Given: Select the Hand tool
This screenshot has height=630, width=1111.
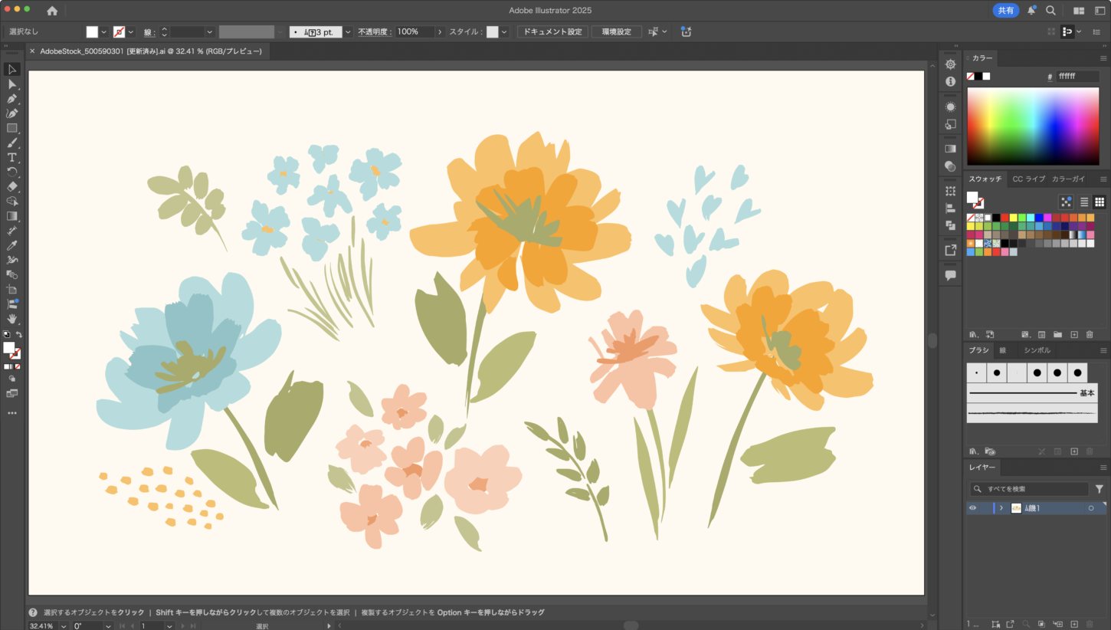Looking at the screenshot, I should [x=12, y=319].
